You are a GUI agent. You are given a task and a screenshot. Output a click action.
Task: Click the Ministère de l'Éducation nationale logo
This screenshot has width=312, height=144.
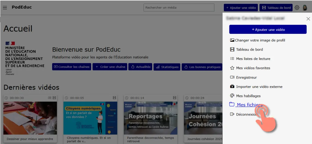coord(25,58)
